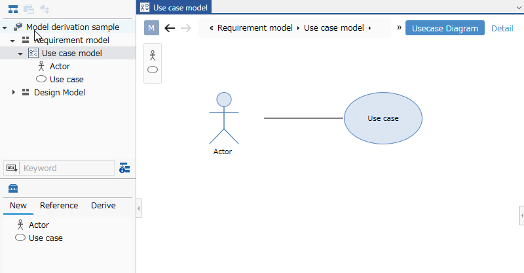Image resolution: width=524 pixels, height=273 pixels.
Task: Select the Actor tool in diagram palette
Action: (x=153, y=56)
